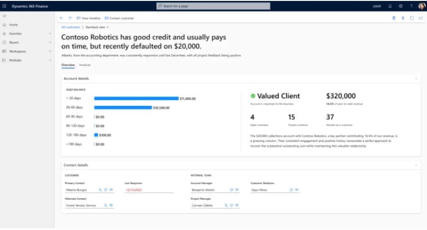This screenshot has height=230, width=427.
Task: Call Carmen Gilette via phone icon
Action: tap(226, 205)
